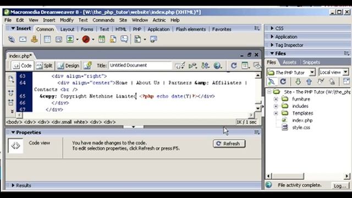Refresh the Files panel list
Viewport: 352px width, 198px height.
click(x=283, y=81)
